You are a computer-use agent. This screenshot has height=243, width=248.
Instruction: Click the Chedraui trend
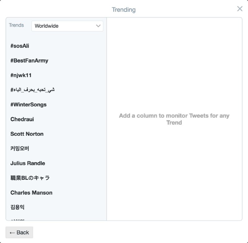click(22, 119)
